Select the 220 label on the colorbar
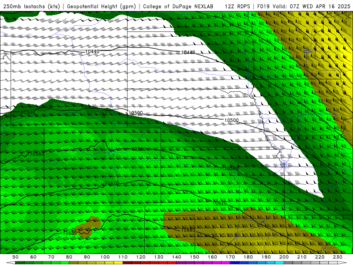Viewport: 353px width, 265px height. pos(319,257)
